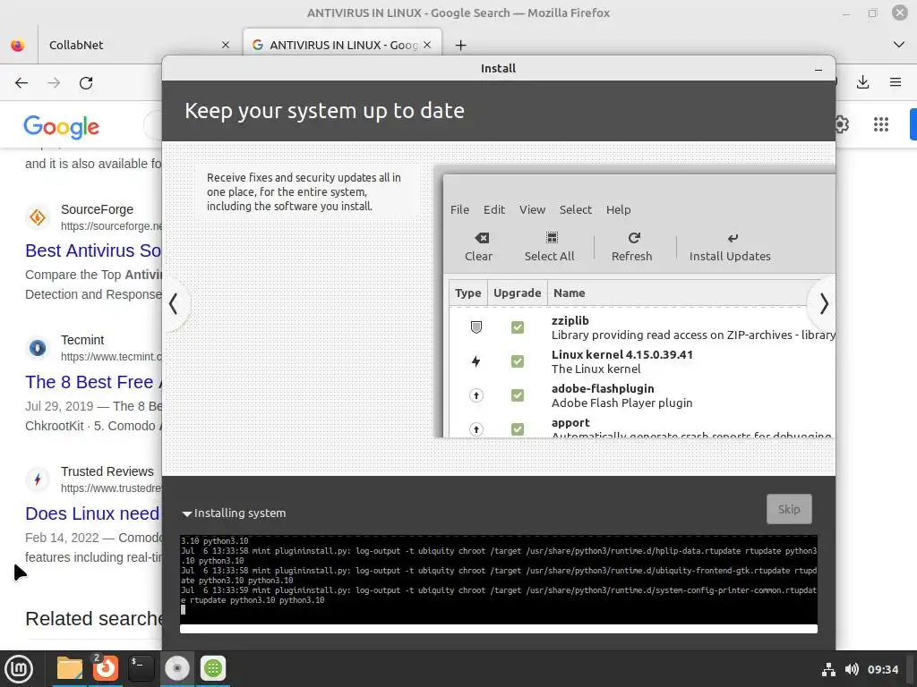This screenshot has width=917, height=687.
Task: Open the Help menu in slideshow
Action: tap(618, 209)
